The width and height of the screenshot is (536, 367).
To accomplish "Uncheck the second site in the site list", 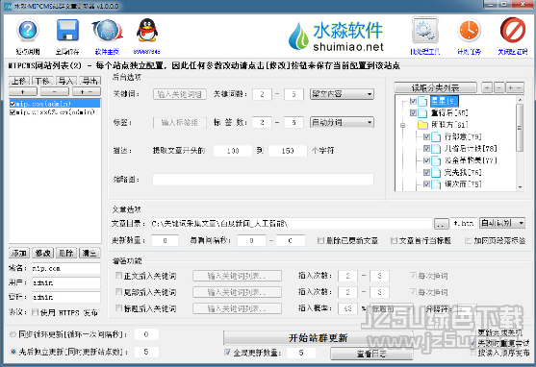I will coord(13,112).
